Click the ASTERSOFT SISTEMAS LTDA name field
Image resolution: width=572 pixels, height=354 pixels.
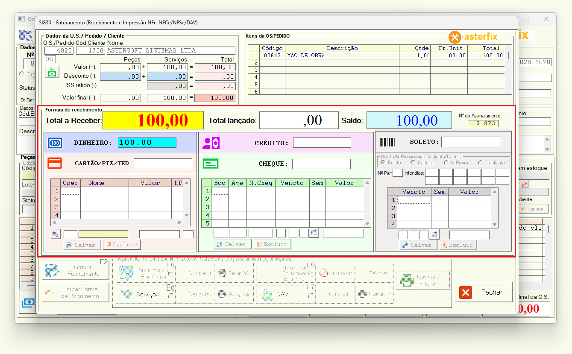(171, 50)
